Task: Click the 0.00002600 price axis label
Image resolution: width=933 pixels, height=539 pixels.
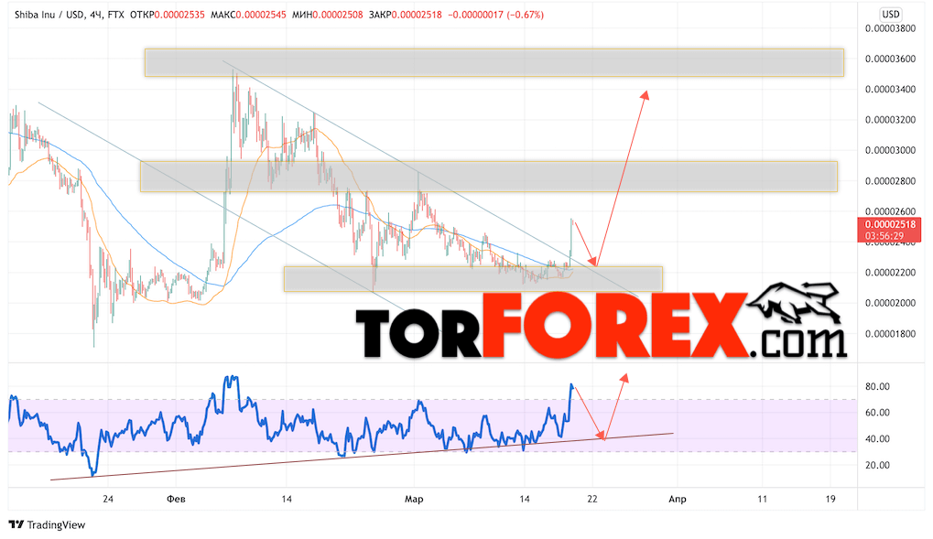Action: tap(890, 211)
